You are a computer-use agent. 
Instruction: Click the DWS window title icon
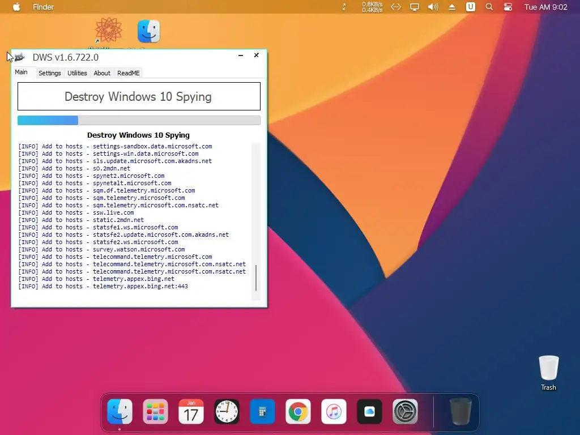(19, 57)
